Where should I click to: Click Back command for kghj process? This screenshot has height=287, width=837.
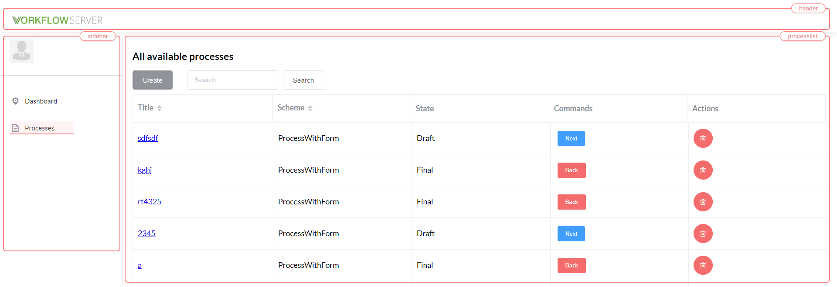click(572, 170)
